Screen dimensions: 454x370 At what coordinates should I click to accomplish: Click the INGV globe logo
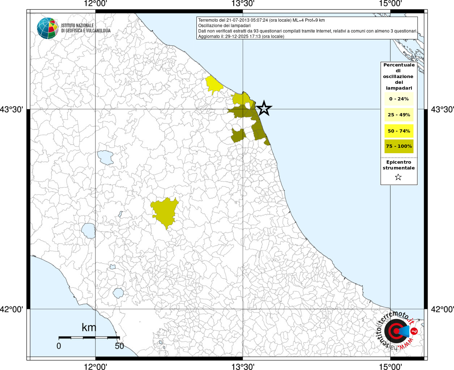pos(47,28)
